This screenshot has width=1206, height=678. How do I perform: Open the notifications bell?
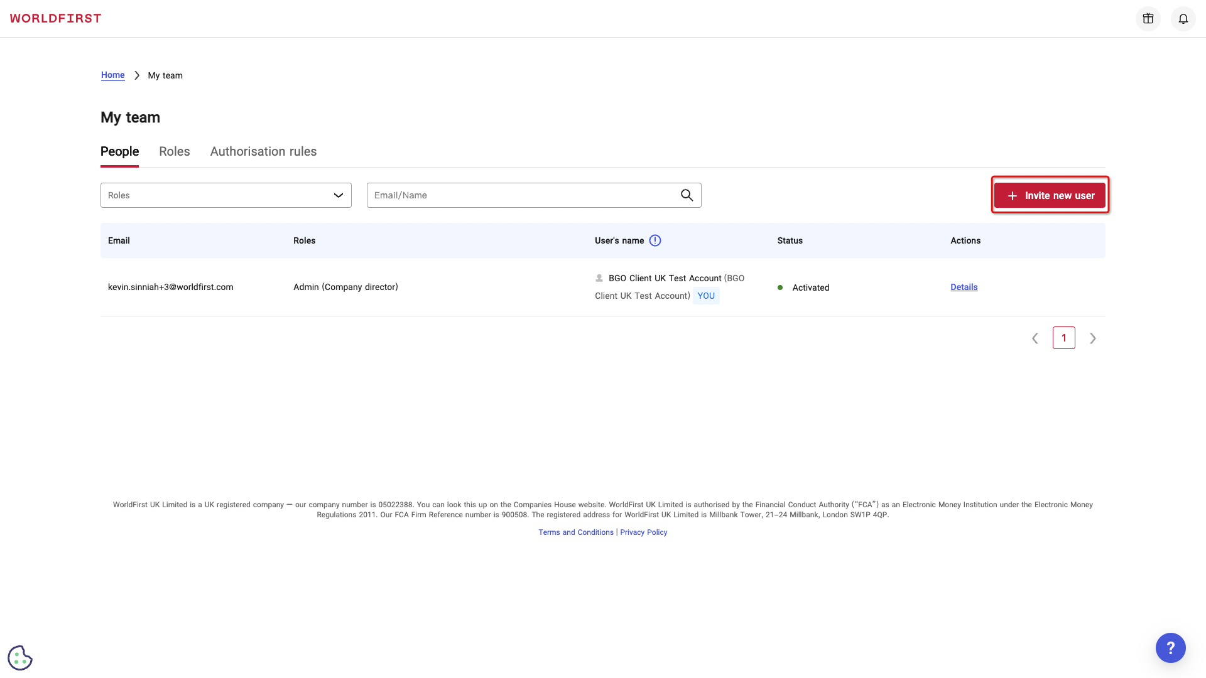(1183, 19)
